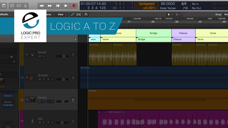This screenshot has height=128, width=228.
Task: Open the Tonal Bala plugin slot
Action: click(x=8, y=105)
